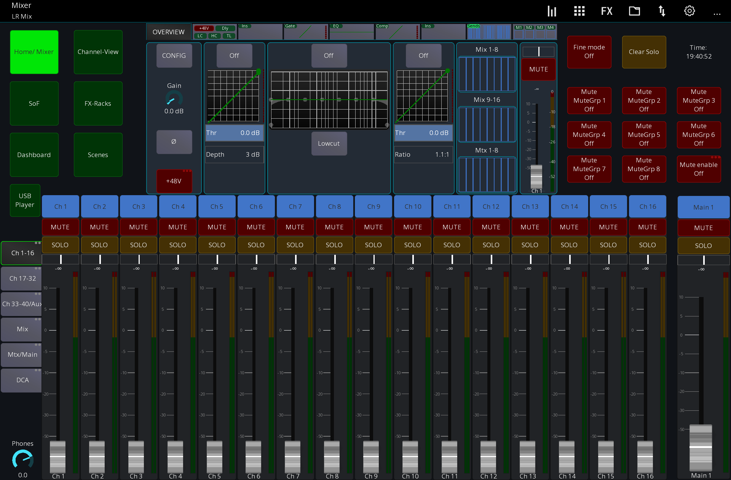Open the Gate curve thumbnail in overview strip
The image size is (731, 480).
point(306,32)
